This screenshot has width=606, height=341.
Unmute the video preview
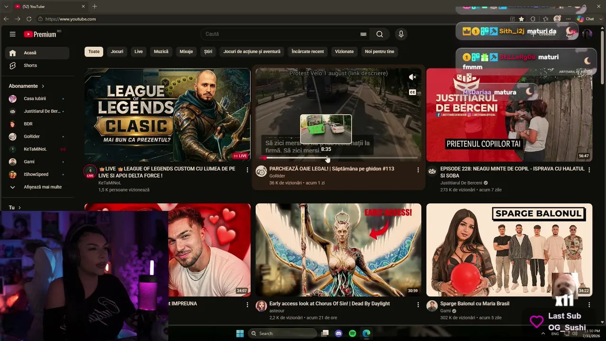point(412,77)
